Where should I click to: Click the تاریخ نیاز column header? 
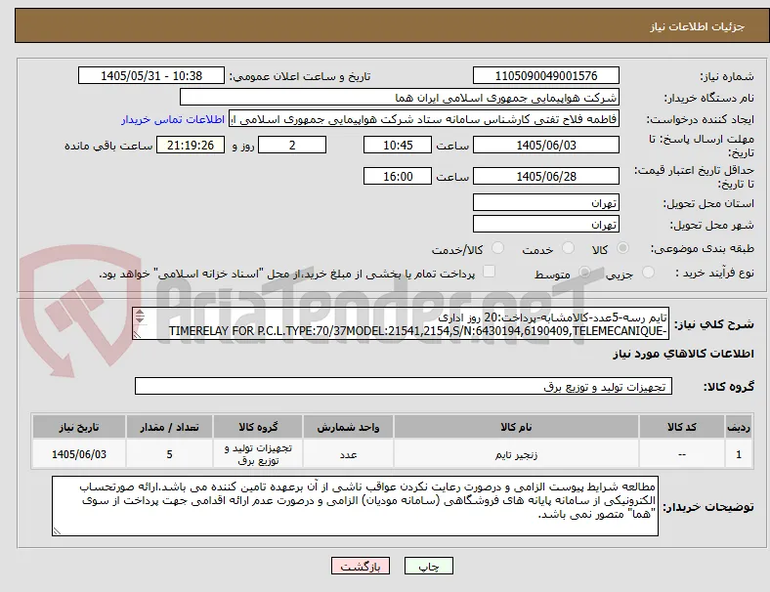(x=79, y=427)
